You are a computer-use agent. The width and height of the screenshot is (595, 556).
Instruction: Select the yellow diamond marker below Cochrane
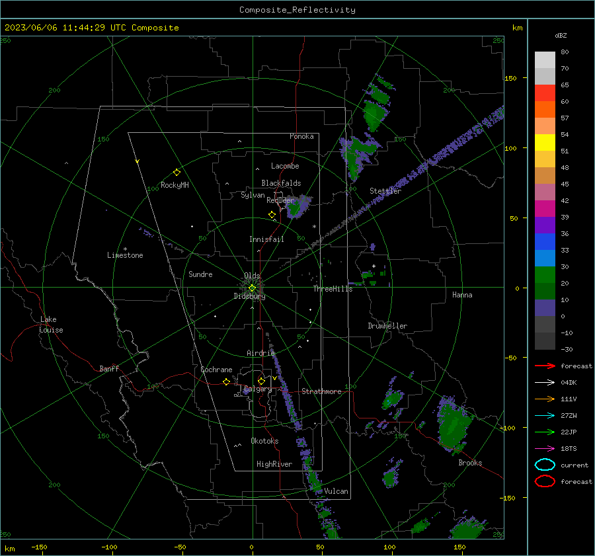pyautogui.click(x=226, y=381)
